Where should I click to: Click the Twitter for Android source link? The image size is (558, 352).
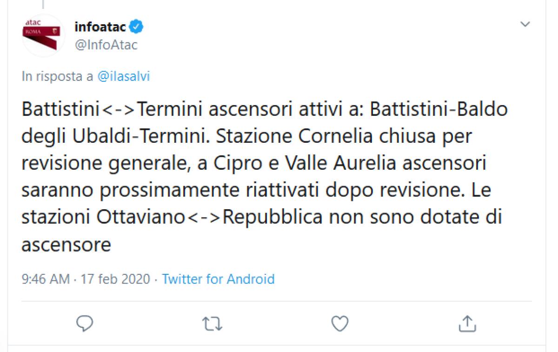coord(217,279)
